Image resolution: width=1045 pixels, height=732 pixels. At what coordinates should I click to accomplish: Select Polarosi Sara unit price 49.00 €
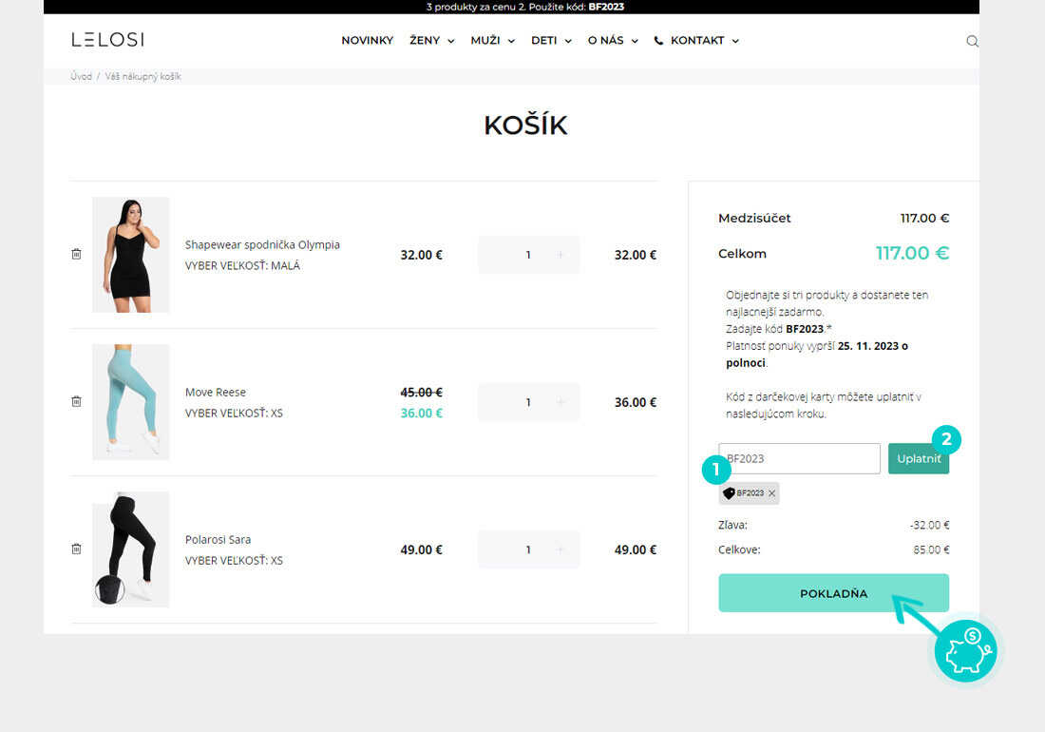[421, 550]
